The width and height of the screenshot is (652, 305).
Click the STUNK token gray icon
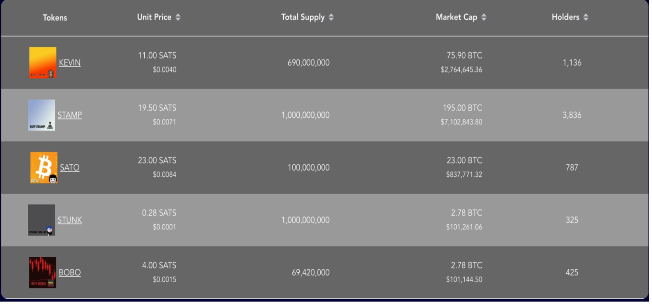[42, 220]
